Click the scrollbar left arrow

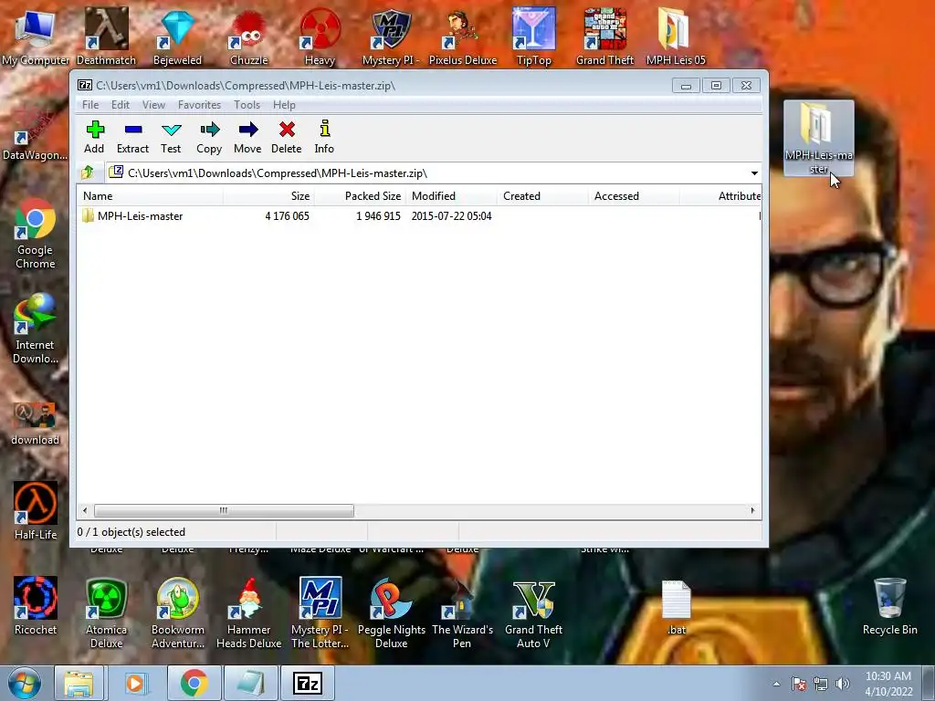point(85,511)
